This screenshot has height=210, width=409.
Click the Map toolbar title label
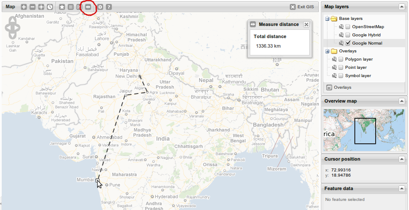[x=10, y=6]
